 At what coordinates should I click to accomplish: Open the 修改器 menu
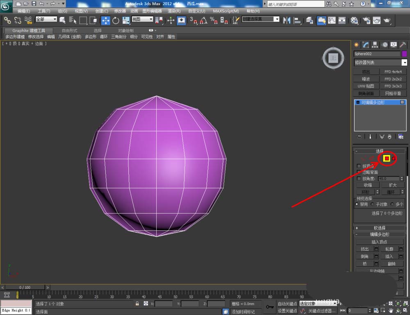[120, 11]
